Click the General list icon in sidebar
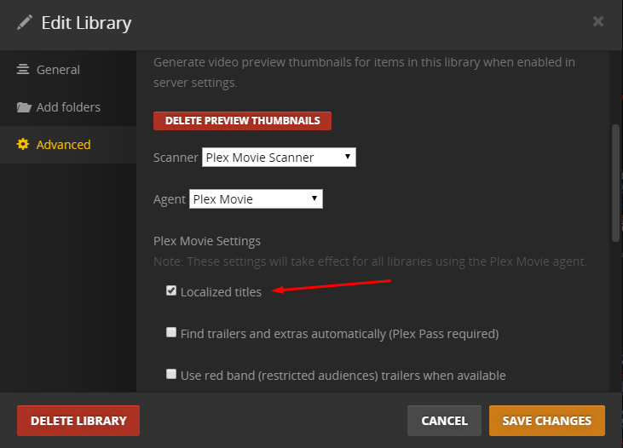The height and width of the screenshot is (448, 623). click(23, 70)
